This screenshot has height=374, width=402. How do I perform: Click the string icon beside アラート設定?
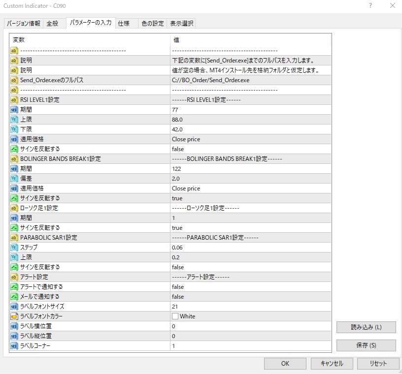pos(14,277)
